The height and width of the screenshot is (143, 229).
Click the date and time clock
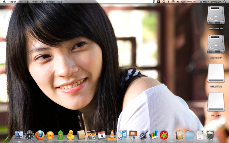210,2
